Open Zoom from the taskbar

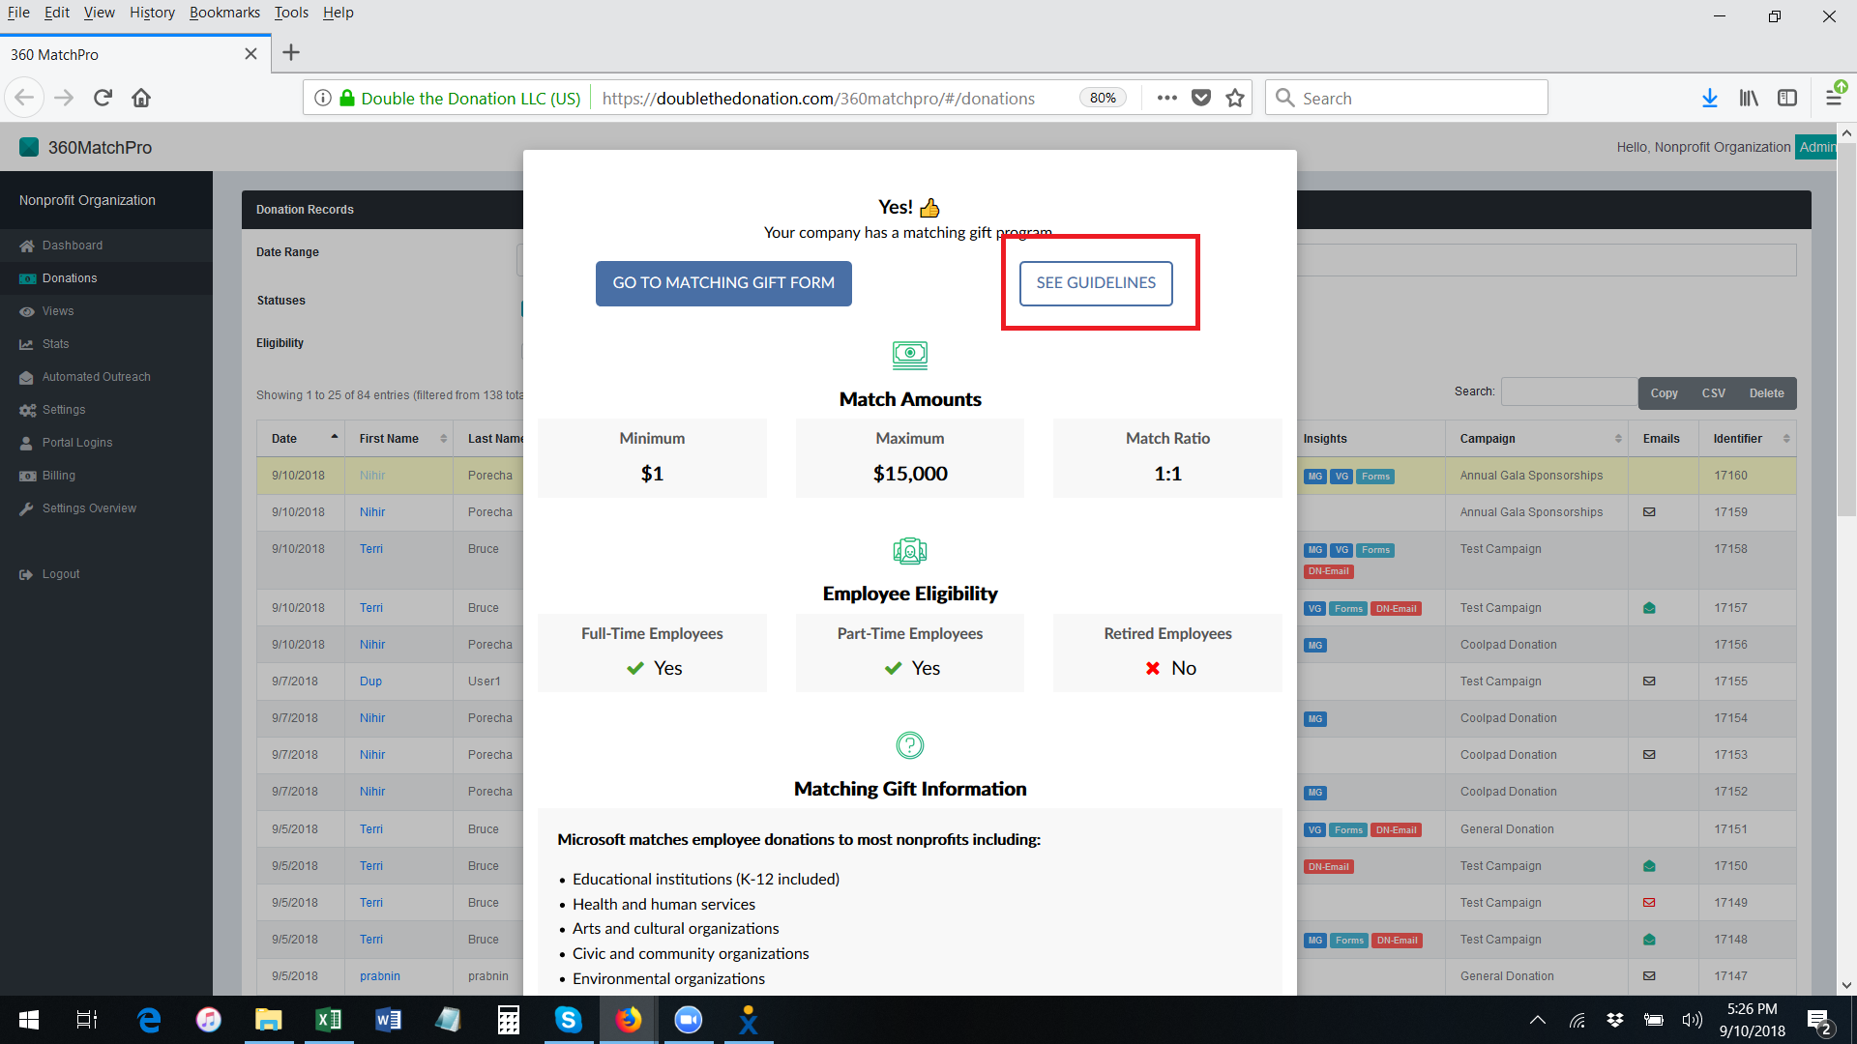pos(688,1020)
